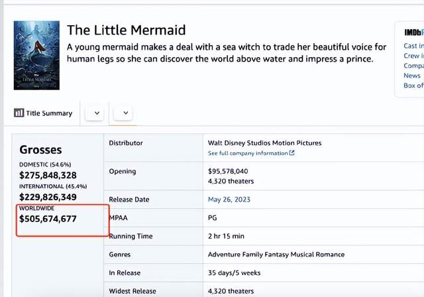424x297 pixels.
Task: Click The Little Mermaid poster thumbnail
Action: pos(36,55)
